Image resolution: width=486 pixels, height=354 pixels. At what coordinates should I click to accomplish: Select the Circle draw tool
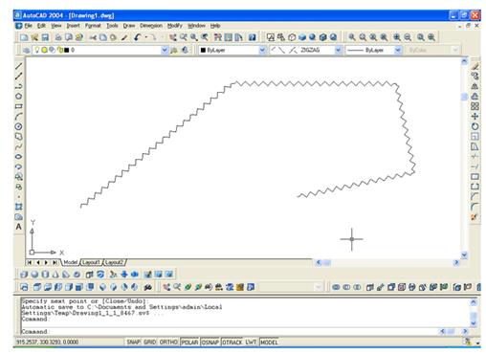pos(19,126)
